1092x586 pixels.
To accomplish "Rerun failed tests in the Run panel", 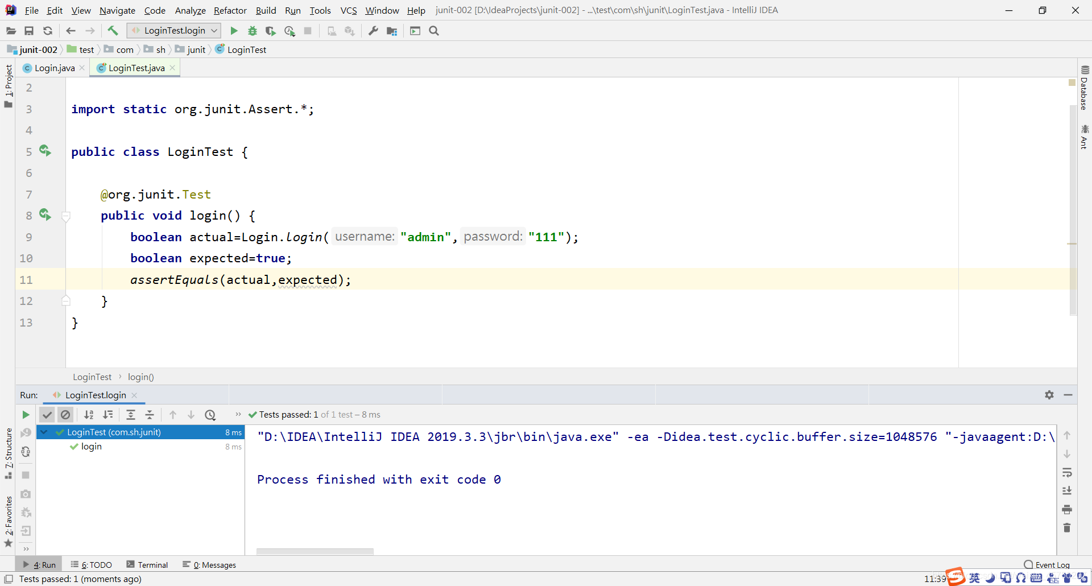I will click(x=26, y=433).
